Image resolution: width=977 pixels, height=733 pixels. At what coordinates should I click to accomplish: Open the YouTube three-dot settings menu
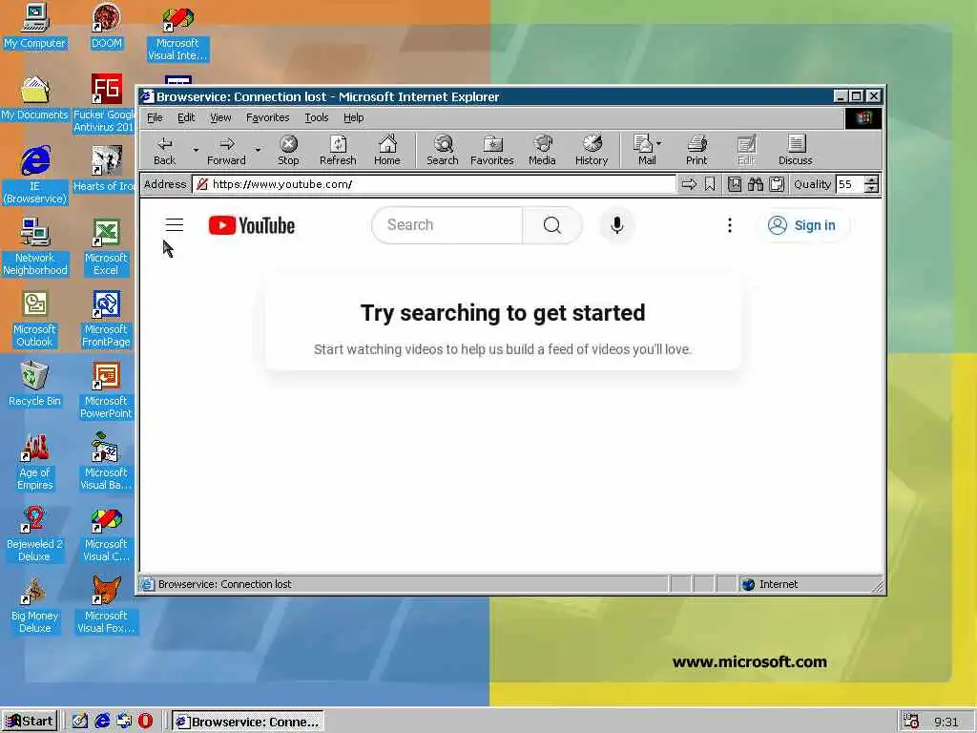click(x=730, y=225)
